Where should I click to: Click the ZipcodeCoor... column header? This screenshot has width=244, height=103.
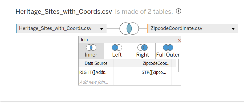click(x=156, y=63)
